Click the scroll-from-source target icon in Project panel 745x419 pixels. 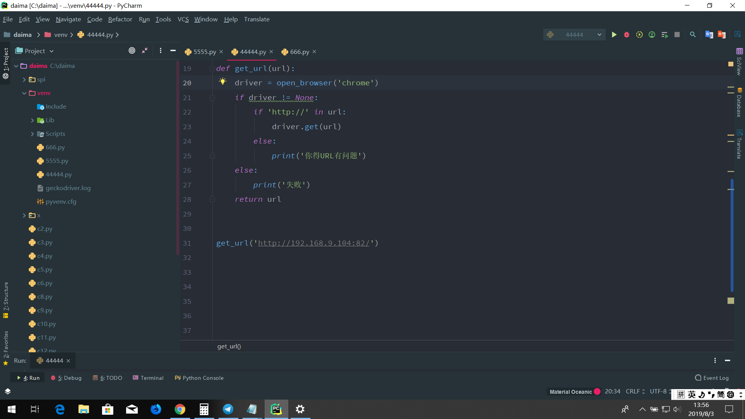click(132, 50)
